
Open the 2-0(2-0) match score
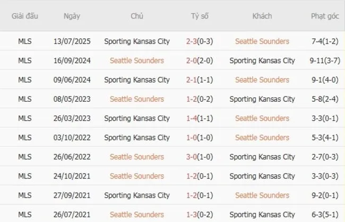[200, 60]
